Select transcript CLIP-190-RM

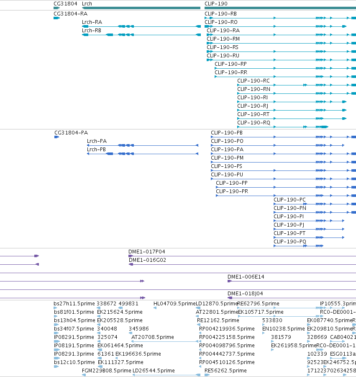click(x=223, y=39)
